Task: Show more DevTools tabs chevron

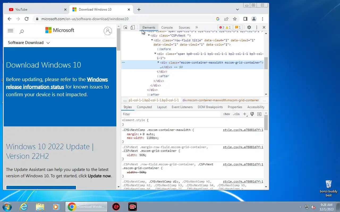Action: 197,27
